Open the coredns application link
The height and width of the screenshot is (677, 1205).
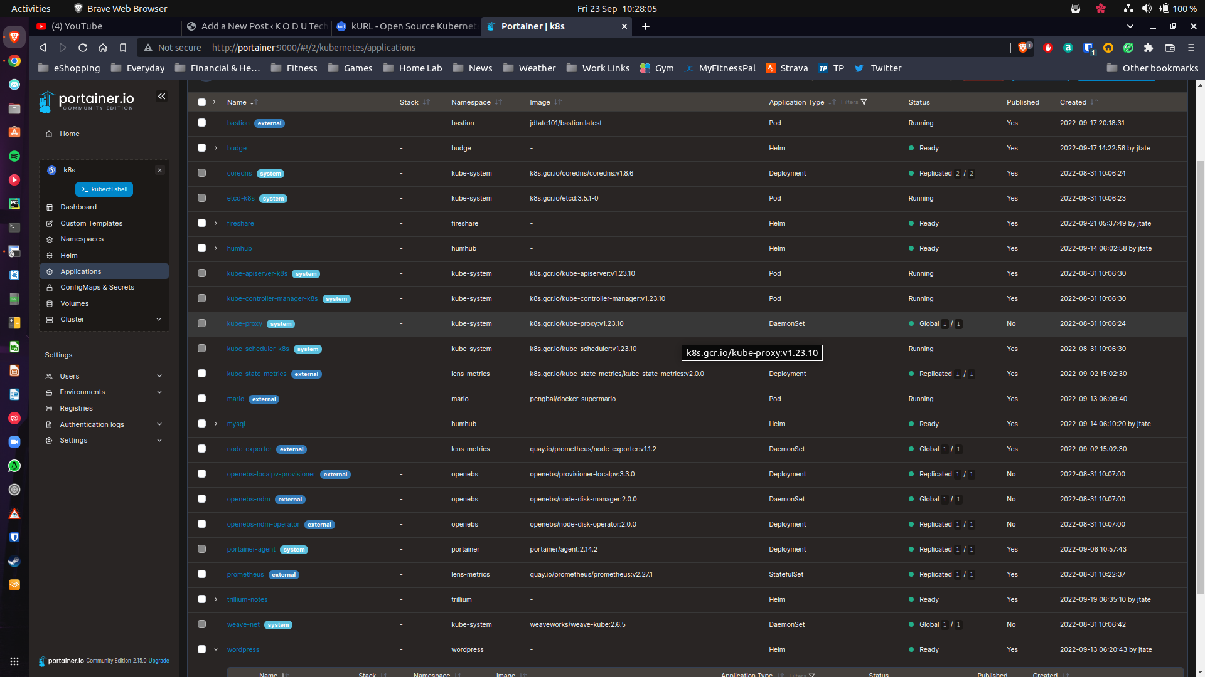pyautogui.click(x=239, y=174)
